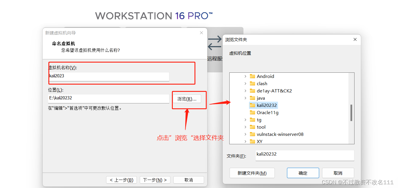Select the clash folder name
Image resolution: width=398 pixels, height=188 pixels.
click(262, 83)
